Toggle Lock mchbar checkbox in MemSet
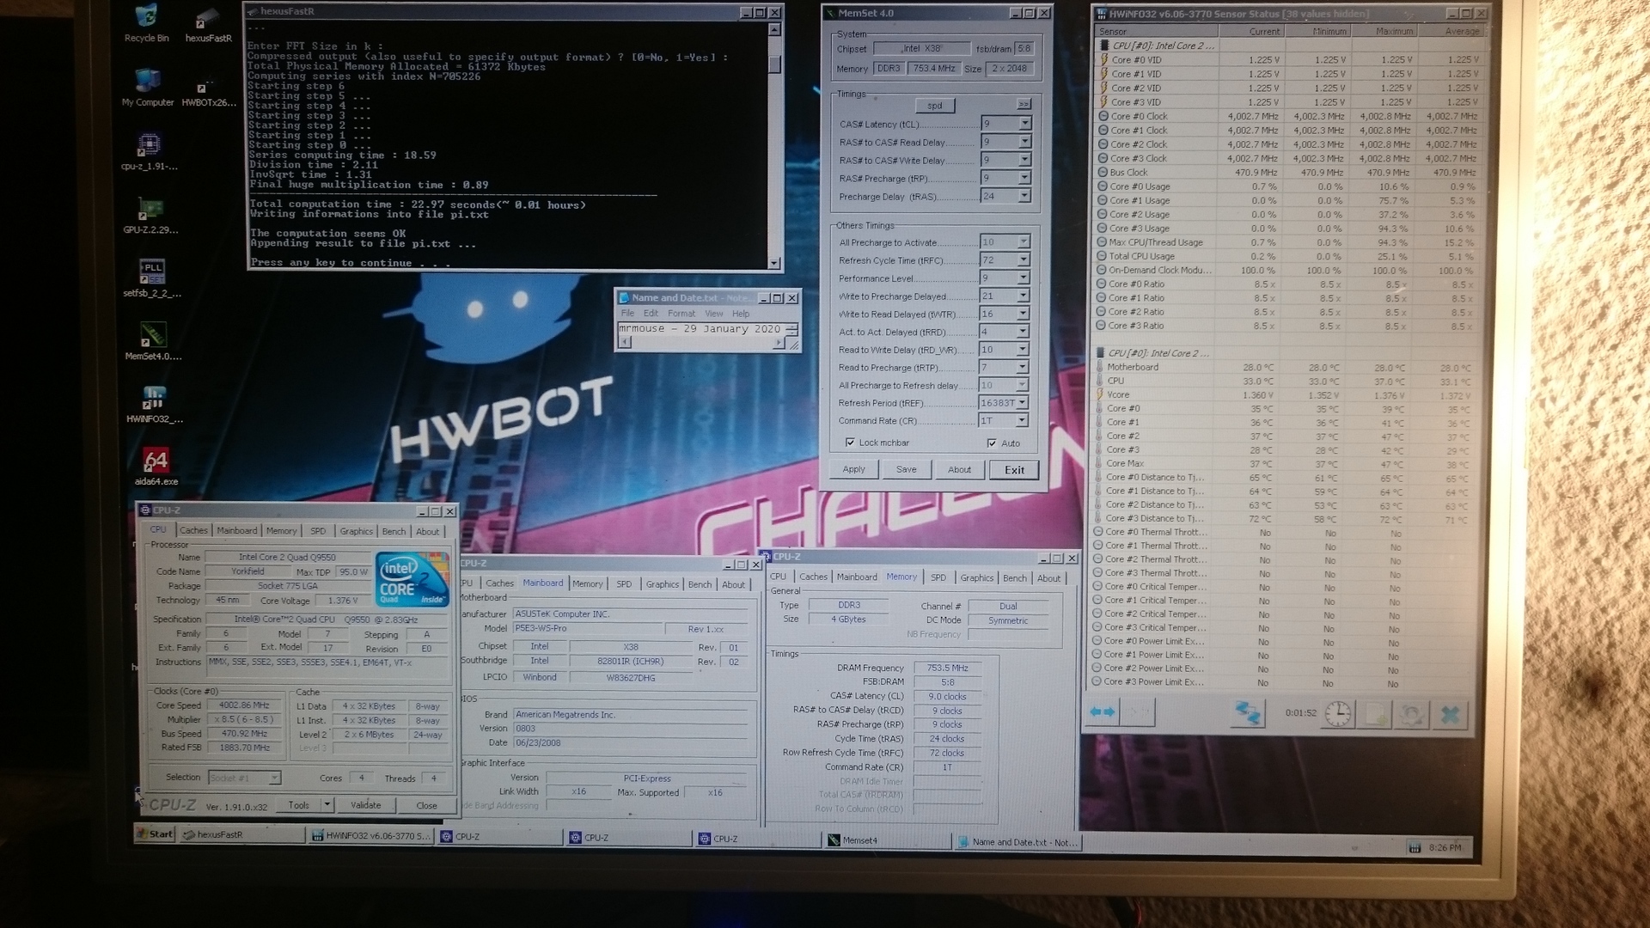This screenshot has height=928, width=1650. click(x=851, y=443)
